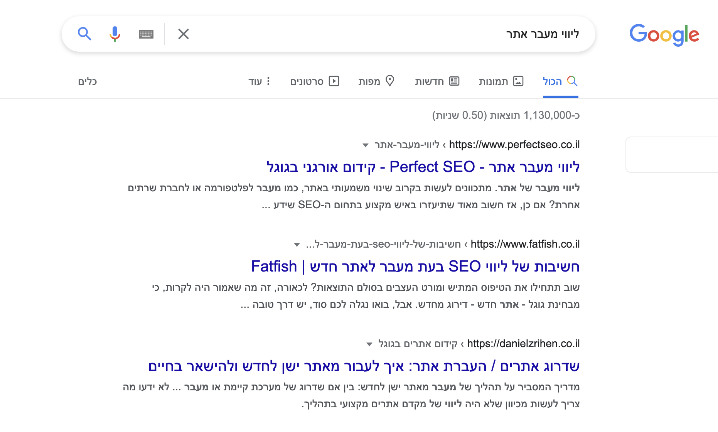
Task: Click the results count text 1,130,000
Action: coord(506,115)
